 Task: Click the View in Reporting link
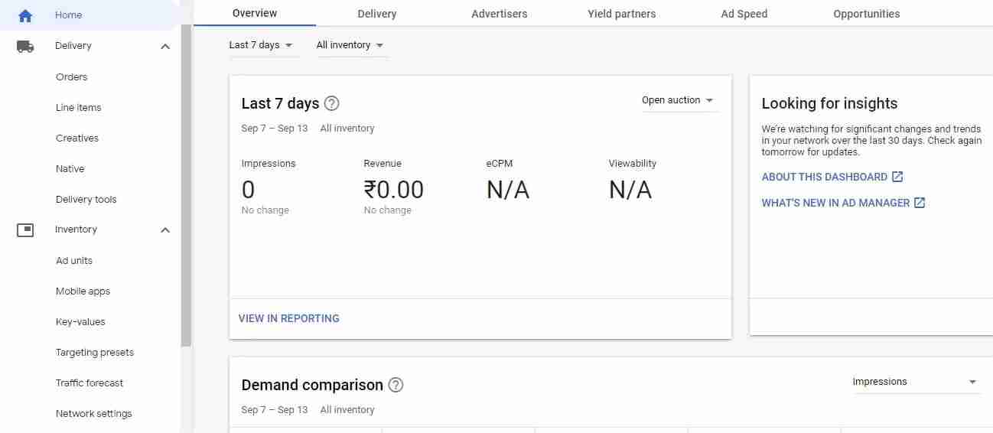289,318
